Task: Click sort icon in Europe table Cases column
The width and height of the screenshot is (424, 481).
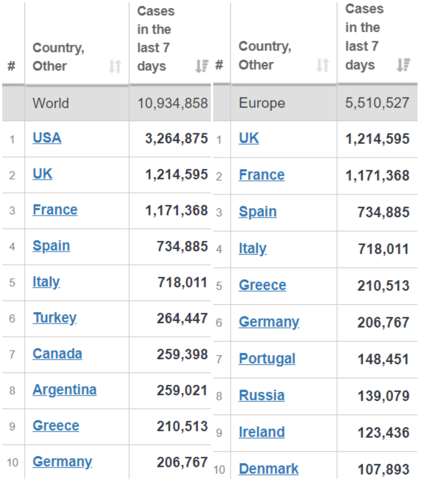Action: [404, 65]
